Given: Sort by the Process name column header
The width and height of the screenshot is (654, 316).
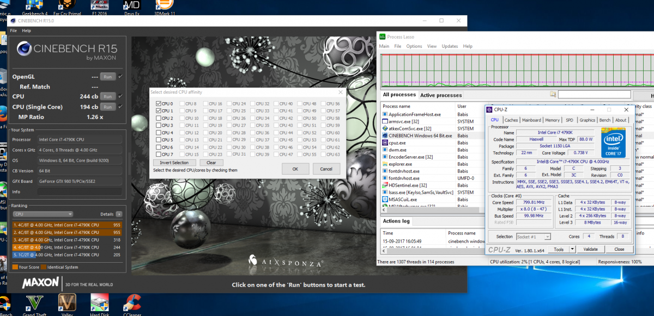Looking at the screenshot, I should point(417,106).
